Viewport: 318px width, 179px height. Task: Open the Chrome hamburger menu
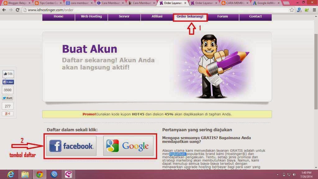(x=314, y=10)
